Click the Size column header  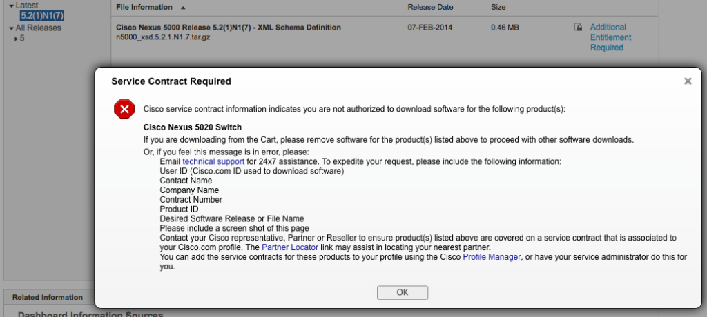coord(498,7)
